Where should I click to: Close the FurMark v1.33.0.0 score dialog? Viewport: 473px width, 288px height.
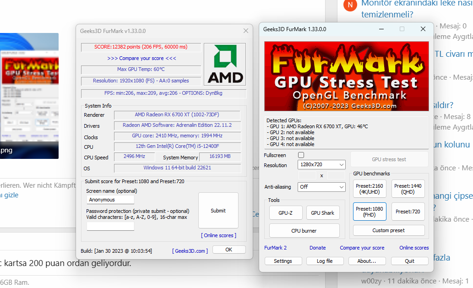click(246, 31)
